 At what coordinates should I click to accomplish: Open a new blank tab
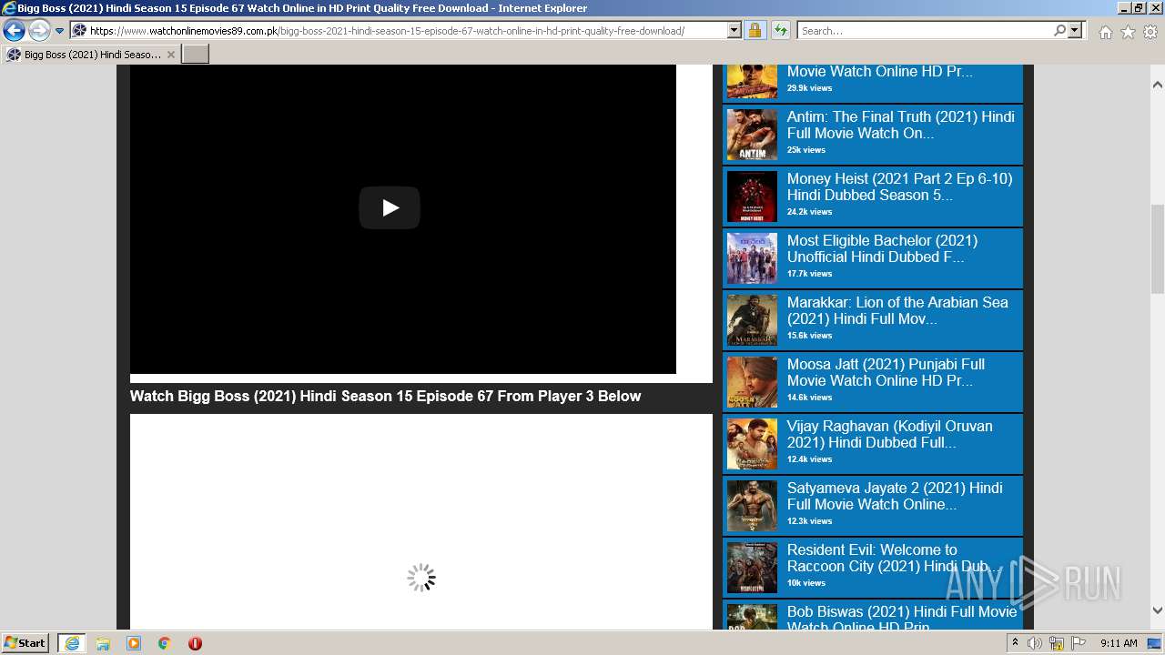[x=196, y=55]
